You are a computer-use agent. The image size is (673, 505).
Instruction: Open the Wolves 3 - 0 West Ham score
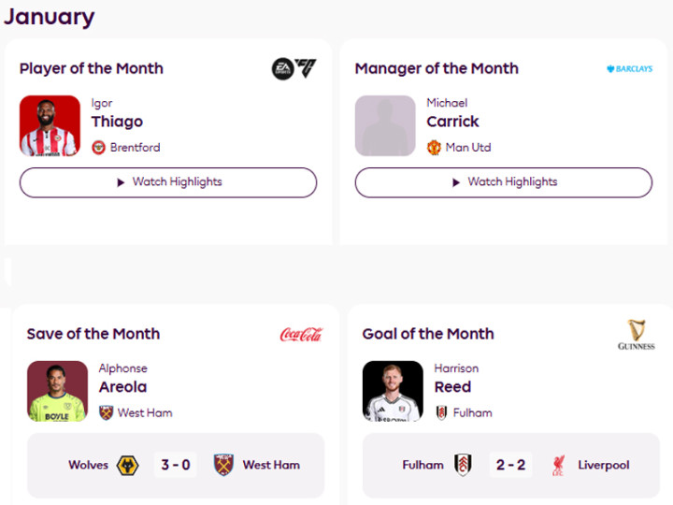tap(176, 465)
